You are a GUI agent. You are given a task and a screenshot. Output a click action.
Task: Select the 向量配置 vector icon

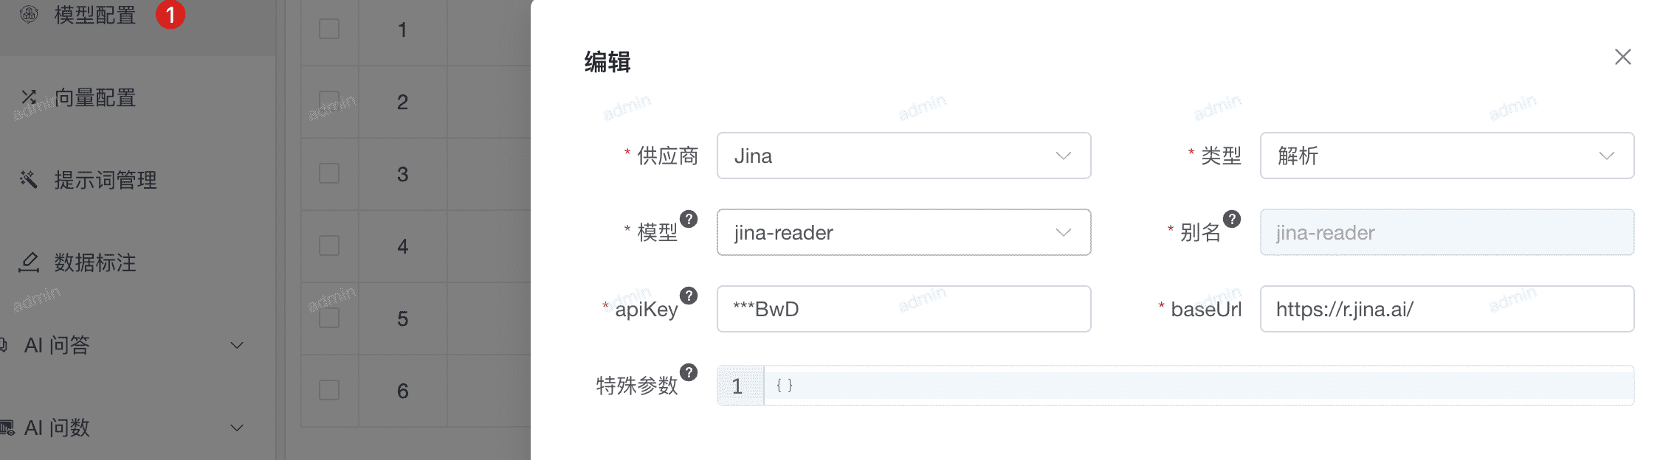coord(28,97)
